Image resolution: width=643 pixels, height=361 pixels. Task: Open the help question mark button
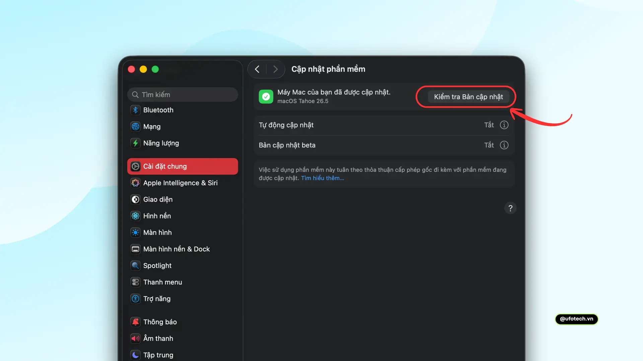point(510,208)
